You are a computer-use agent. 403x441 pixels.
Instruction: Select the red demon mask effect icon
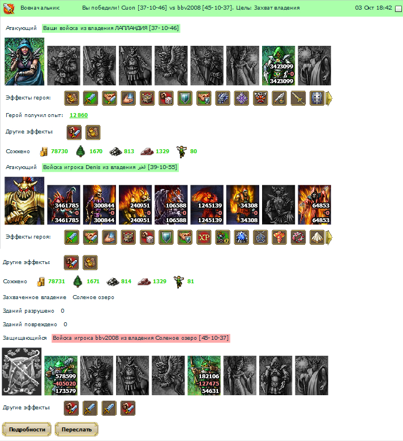(x=260, y=98)
